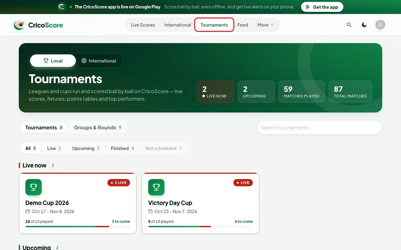Viewport: 401px width, 250px height.
Task: Click the CricoScore brand name
Action: (46, 25)
